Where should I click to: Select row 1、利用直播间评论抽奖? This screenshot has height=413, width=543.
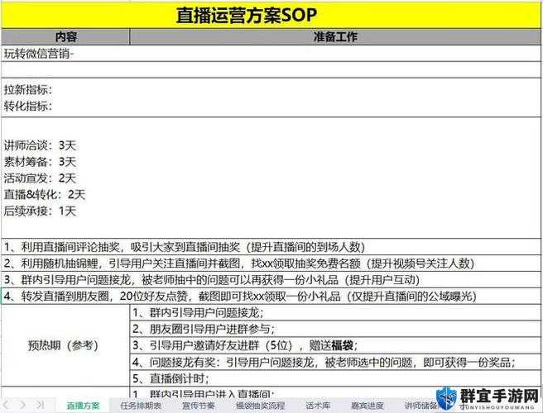(271, 247)
